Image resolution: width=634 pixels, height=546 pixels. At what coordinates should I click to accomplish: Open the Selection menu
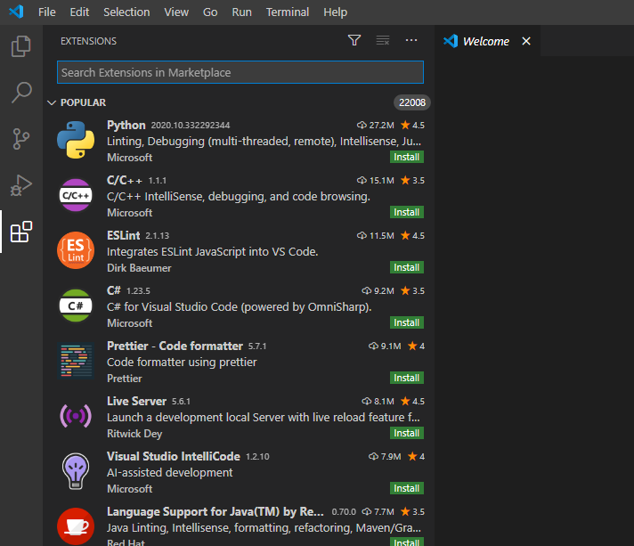pyautogui.click(x=126, y=12)
